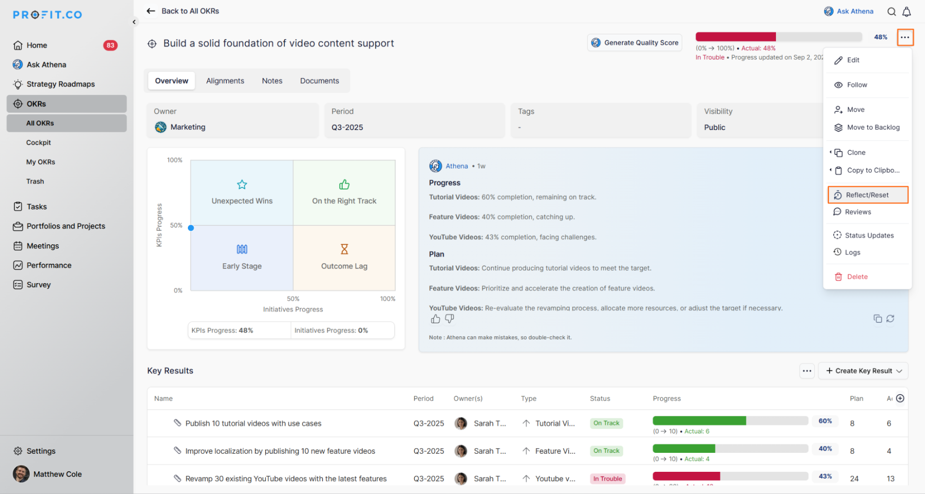Collapse the left sidebar with the chevron

(x=134, y=22)
